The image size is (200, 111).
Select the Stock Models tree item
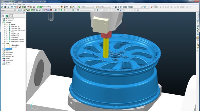9,60
